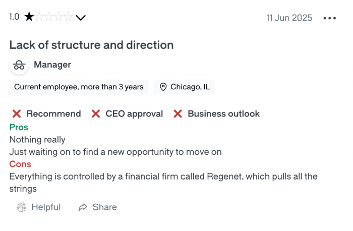Open the three-dot more options menu
353x231 pixels.
(329, 18)
